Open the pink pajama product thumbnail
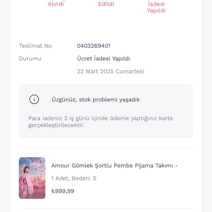Viewport: 212px width, 212px height. (32, 178)
